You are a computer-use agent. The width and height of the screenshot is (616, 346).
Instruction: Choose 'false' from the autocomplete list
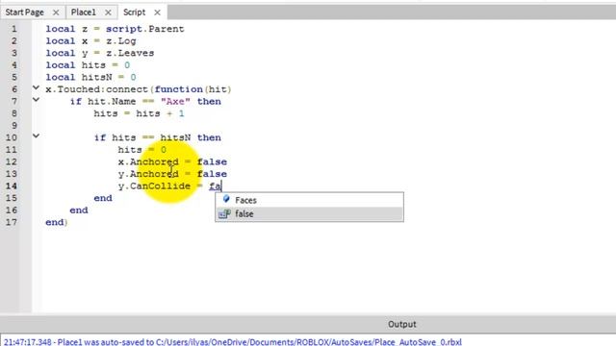pos(309,213)
